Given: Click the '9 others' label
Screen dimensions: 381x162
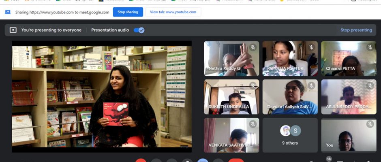Looking at the screenshot, I should (x=290, y=143).
